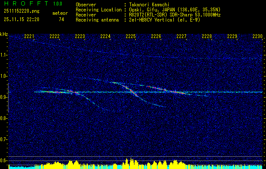266x169 pixels.
Task: Click the 0.6 kHz axis label
Action: click(x=3, y=161)
